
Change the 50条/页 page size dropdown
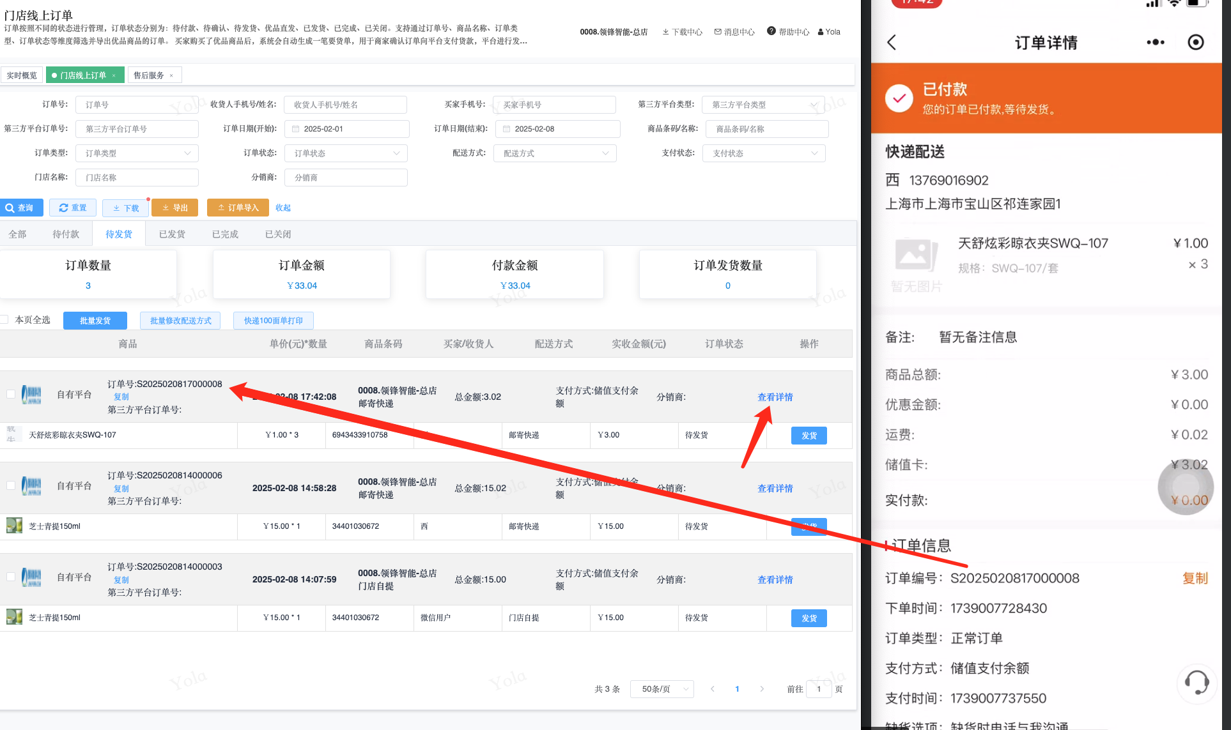click(x=662, y=689)
